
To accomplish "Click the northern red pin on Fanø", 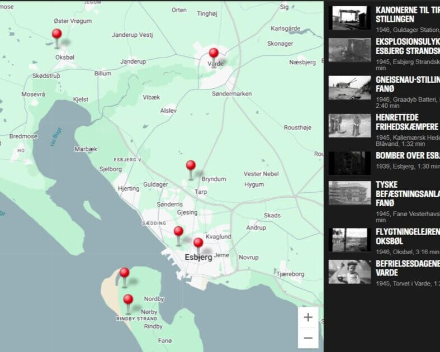I will click(x=124, y=274).
